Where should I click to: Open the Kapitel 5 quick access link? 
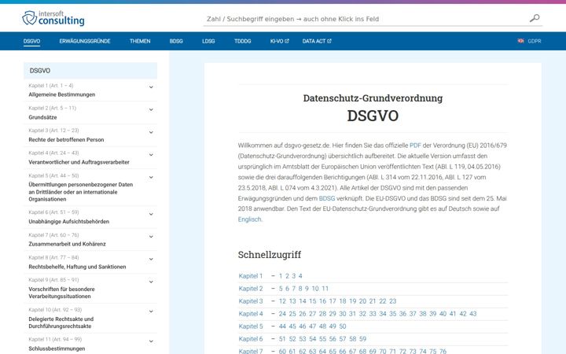coord(251,326)
